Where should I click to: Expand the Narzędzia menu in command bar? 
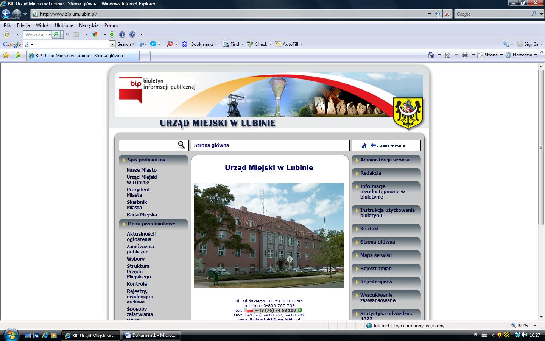click(x=536, y=55)
